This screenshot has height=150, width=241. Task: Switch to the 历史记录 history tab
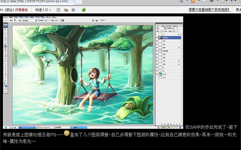(x=169, y=26)
